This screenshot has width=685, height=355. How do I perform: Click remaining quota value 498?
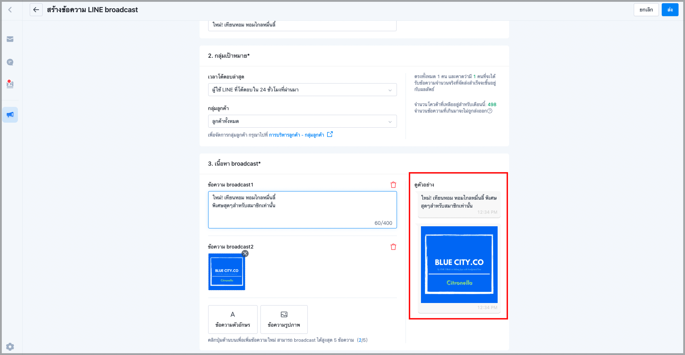492,104
